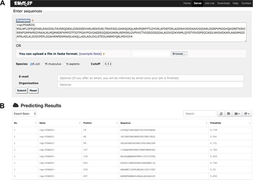Open the example.fasta link
Image resolution: width=253 pixels, height=180 pixels.
pos(90,54)
